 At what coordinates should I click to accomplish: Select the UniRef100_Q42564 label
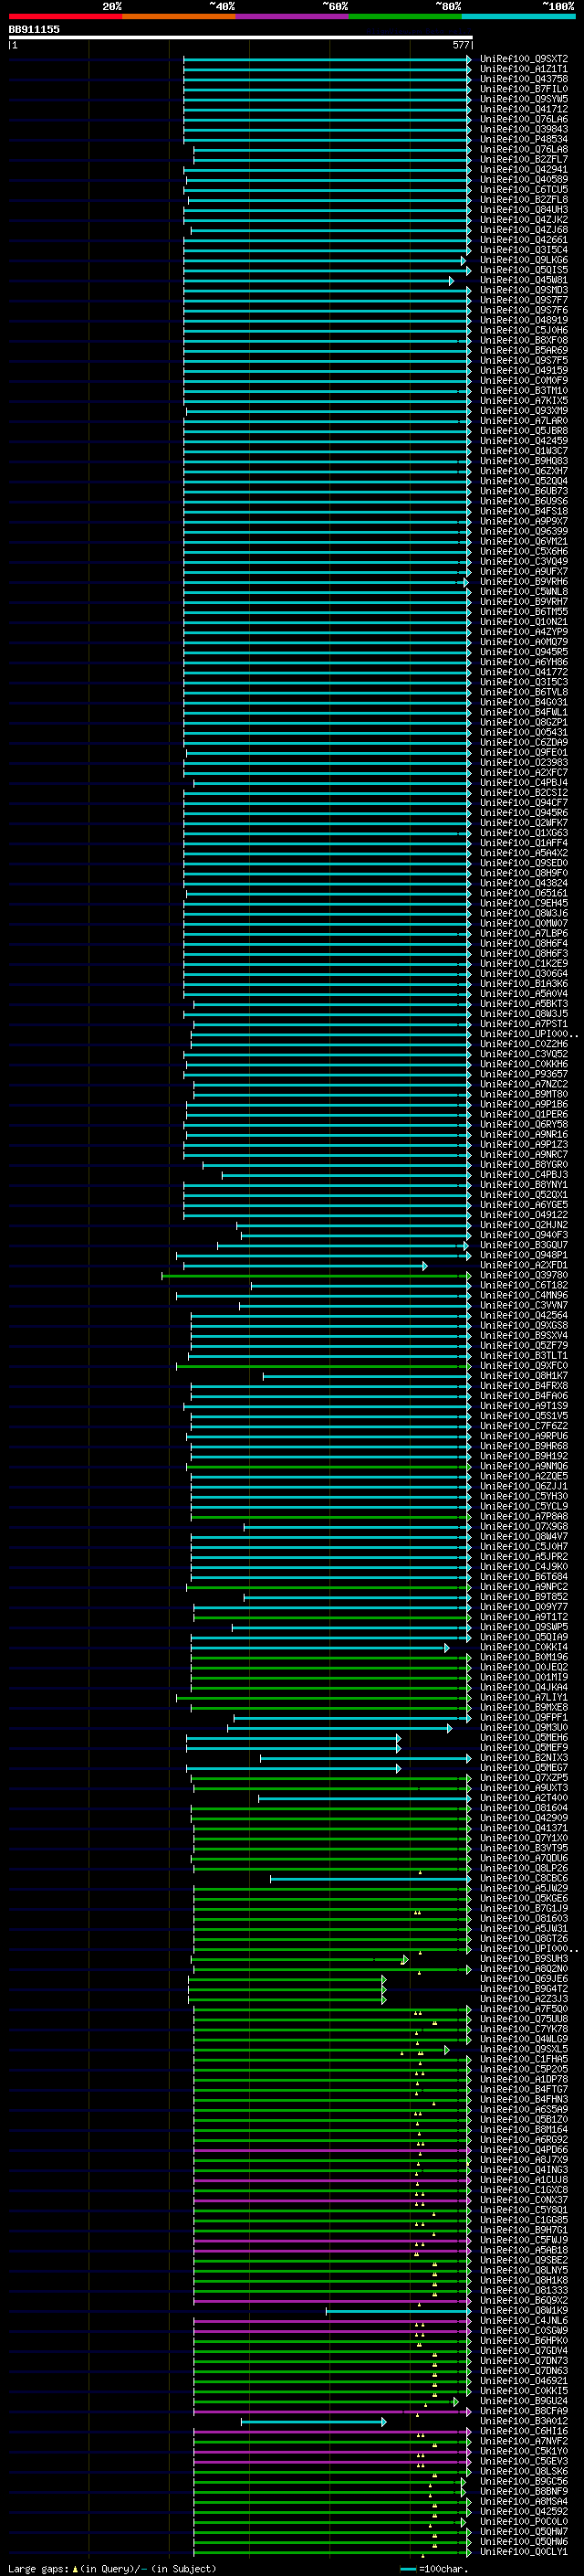pyautogui.click(x=524, y=1315)
